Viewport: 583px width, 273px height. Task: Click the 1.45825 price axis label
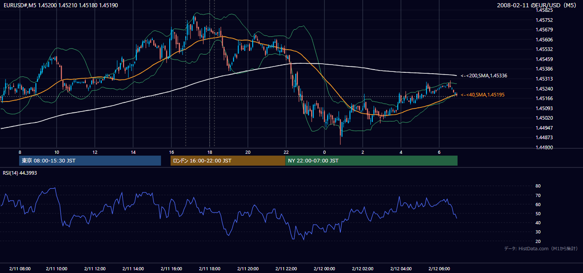pos(544,10)
